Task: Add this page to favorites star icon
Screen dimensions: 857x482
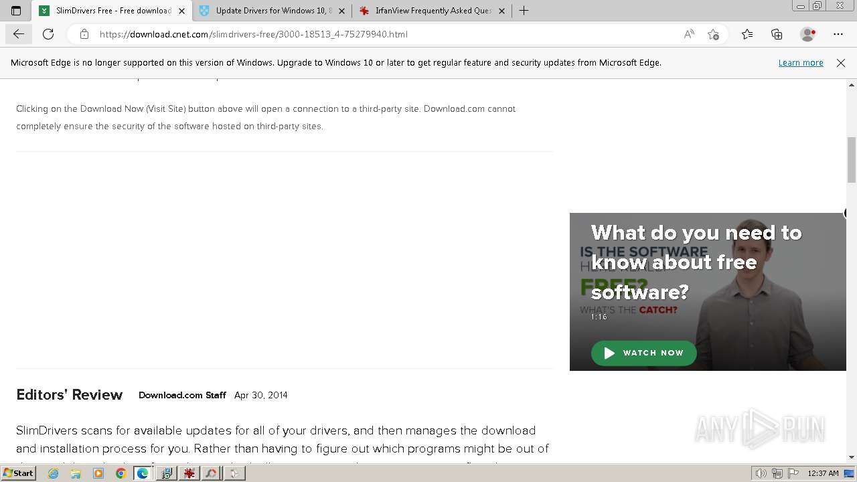Action: coord(713,34)
